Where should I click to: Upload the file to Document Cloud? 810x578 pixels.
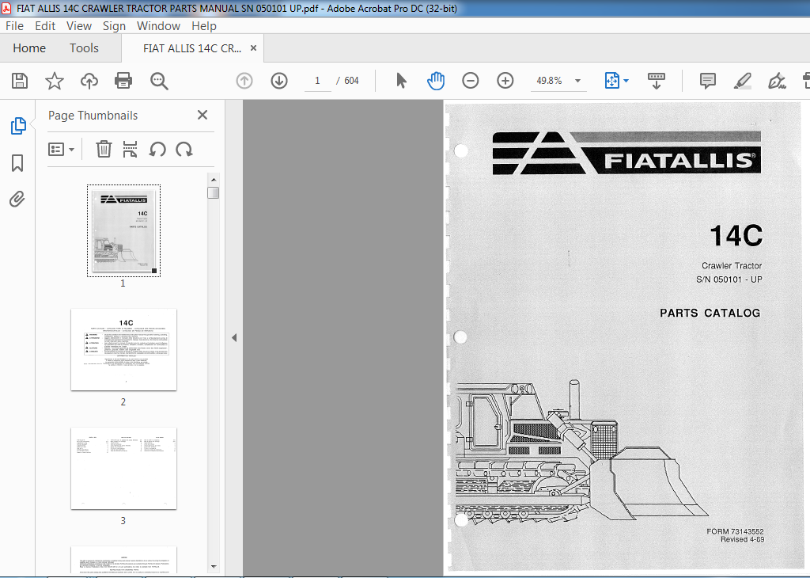pos(89,81)
